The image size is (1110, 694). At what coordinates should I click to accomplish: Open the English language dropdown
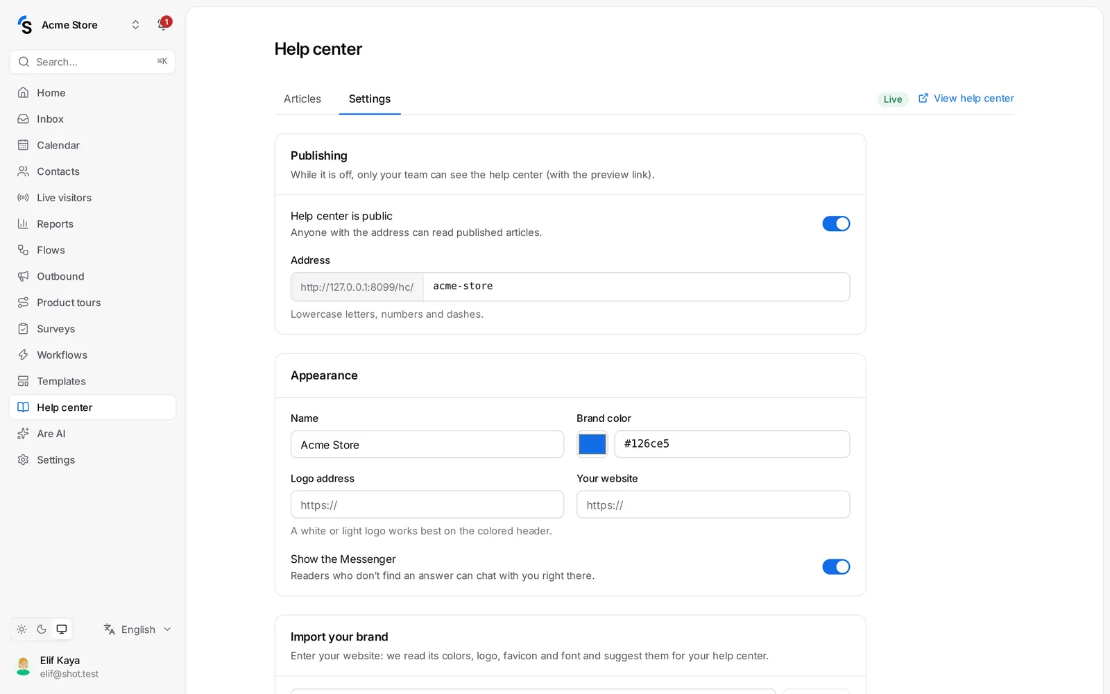(137, 629)
